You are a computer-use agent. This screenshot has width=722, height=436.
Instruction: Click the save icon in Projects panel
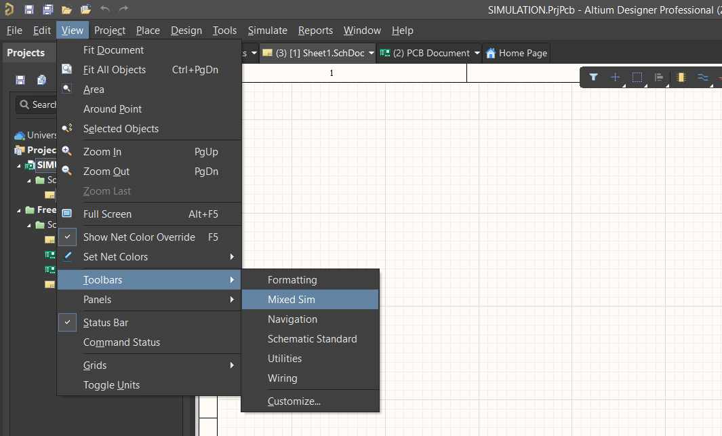[x=20, y=80]
